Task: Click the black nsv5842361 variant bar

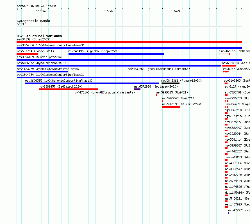Action: 171,83
